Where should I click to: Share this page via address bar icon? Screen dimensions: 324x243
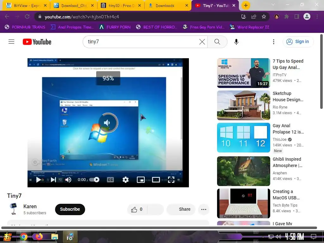254,16
